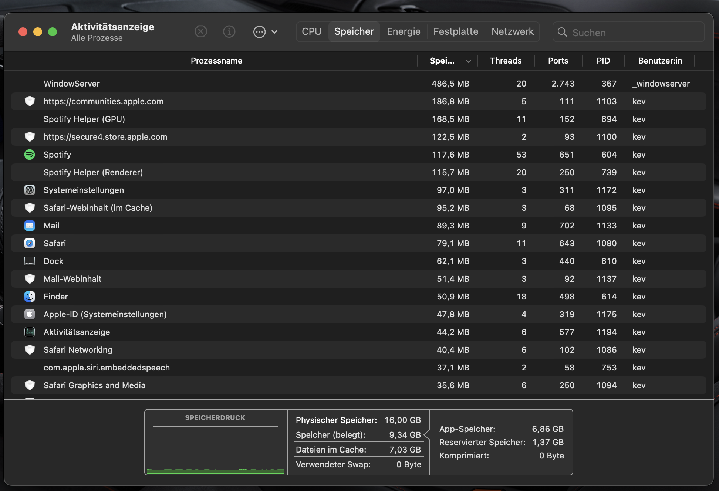Viewport: 719px width, 491px height.
Task: Switch to the CPU tab
Action: pyautogui.click(x=311, y=31)
